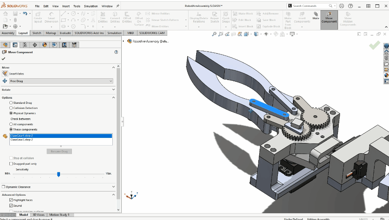
Task: Click the Make Block tool
Action: coord(243,14)
